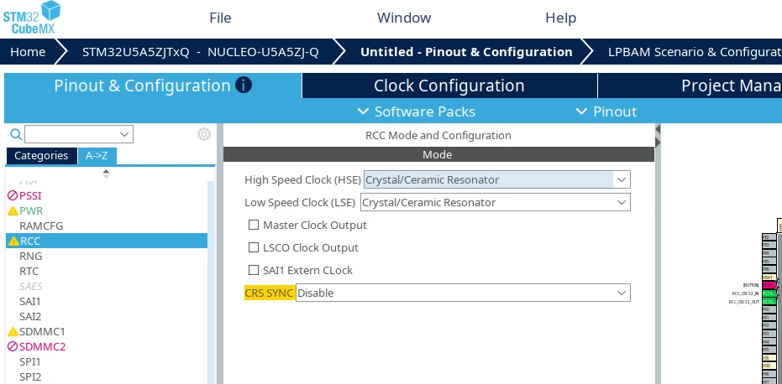The width and height of the screenshot is (782, 384).
Task: Click the STM32U5A5ZJTxQ - NUCLEO-U5A5ZJ-Q breadcrumb
Action: click(201, 52)
